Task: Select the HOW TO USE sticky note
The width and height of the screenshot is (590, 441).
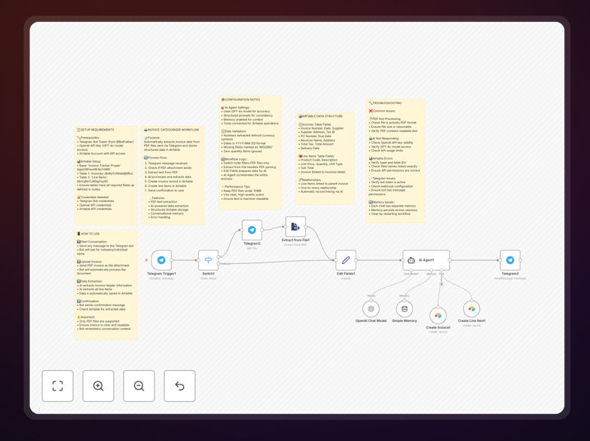Action: point(105,285)
